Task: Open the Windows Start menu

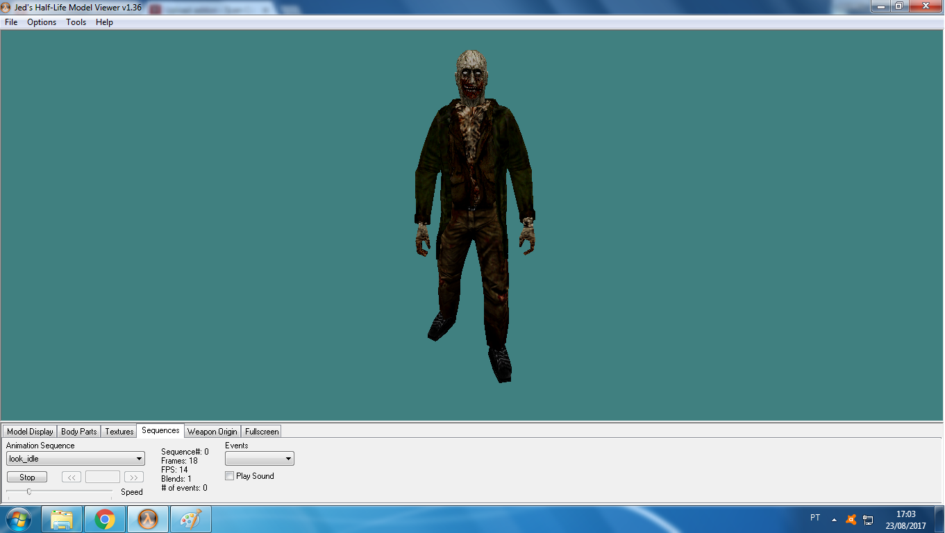Action: click(x=18, y=519)
